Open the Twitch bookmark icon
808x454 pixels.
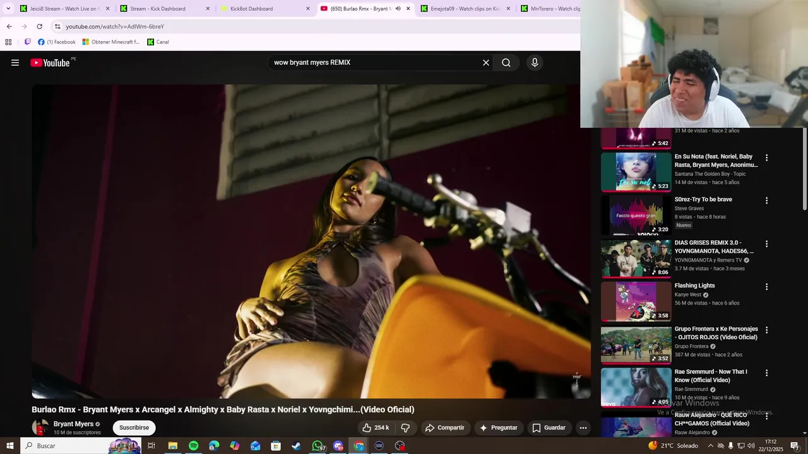tap(27, 42)
